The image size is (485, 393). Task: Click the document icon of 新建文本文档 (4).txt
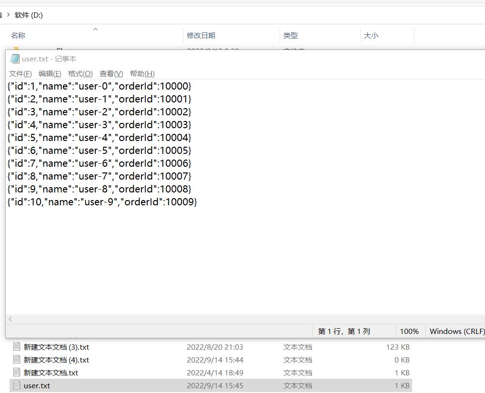pyautogui.click(x=16, y=360)
